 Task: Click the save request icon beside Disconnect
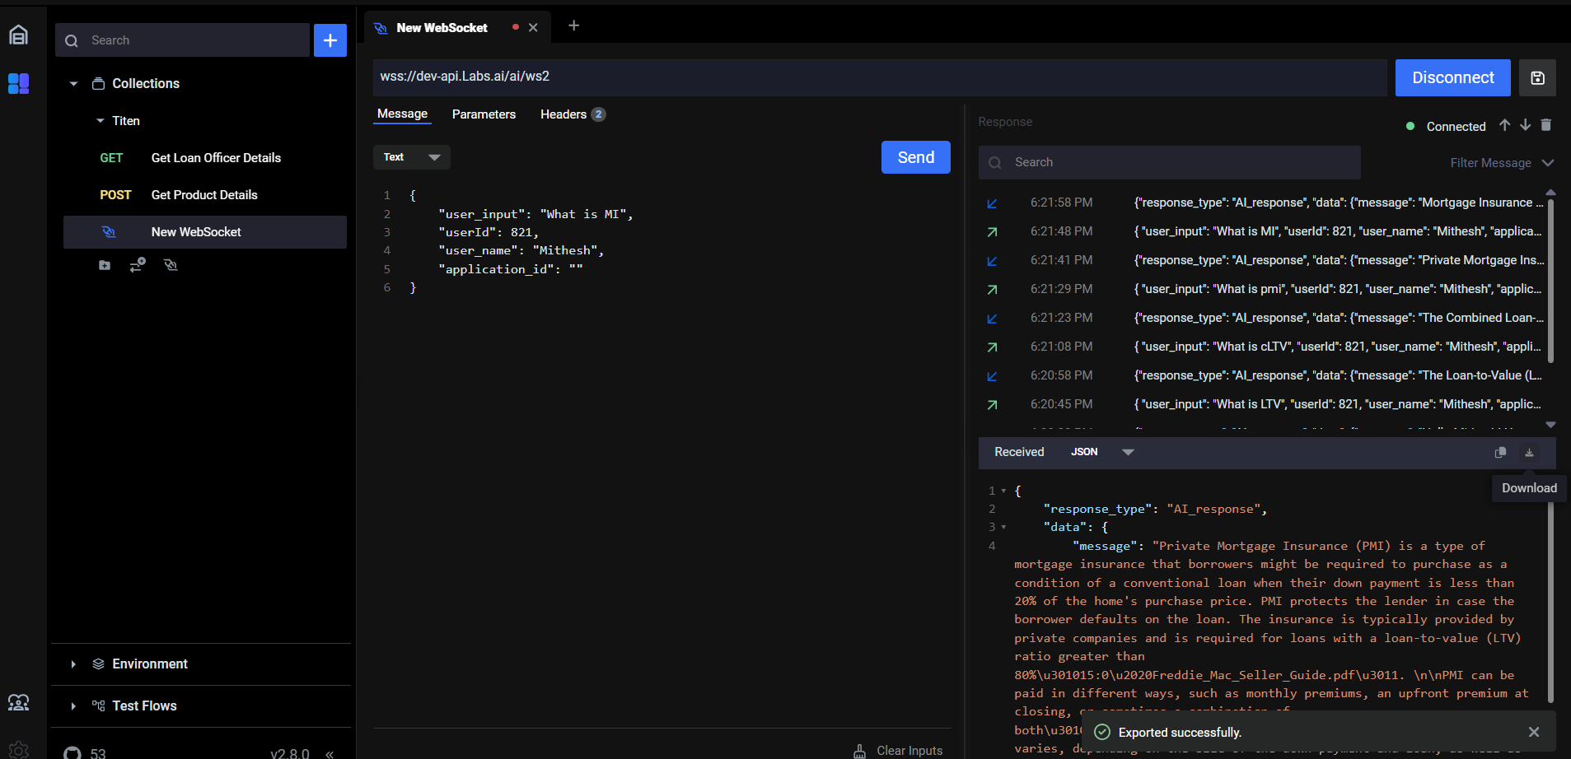(x=1537, y=78)
